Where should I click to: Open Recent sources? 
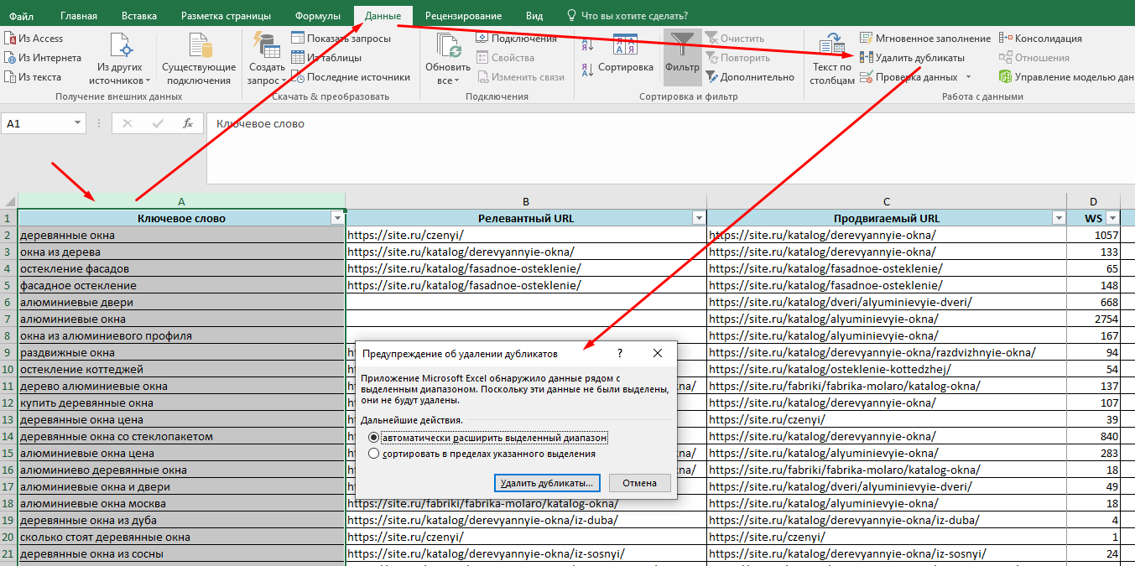pos(350,77)
